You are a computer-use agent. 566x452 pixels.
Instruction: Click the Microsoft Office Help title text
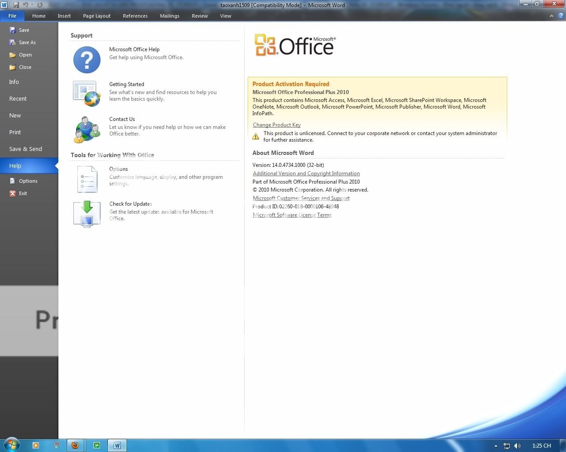pyautogui.click(x=134, y=49)
